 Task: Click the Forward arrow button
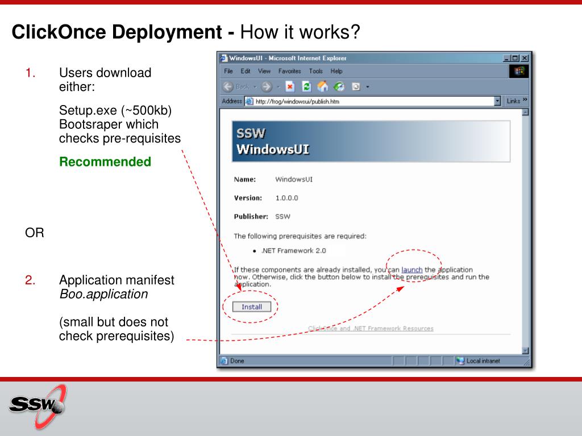[x=267, y=87]
